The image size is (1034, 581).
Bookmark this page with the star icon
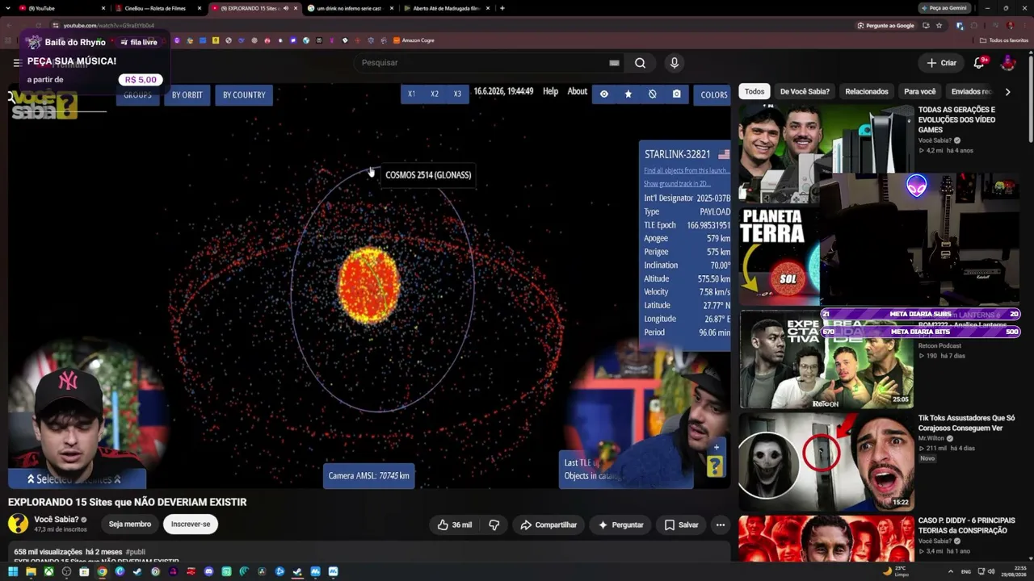pos(939,25)
